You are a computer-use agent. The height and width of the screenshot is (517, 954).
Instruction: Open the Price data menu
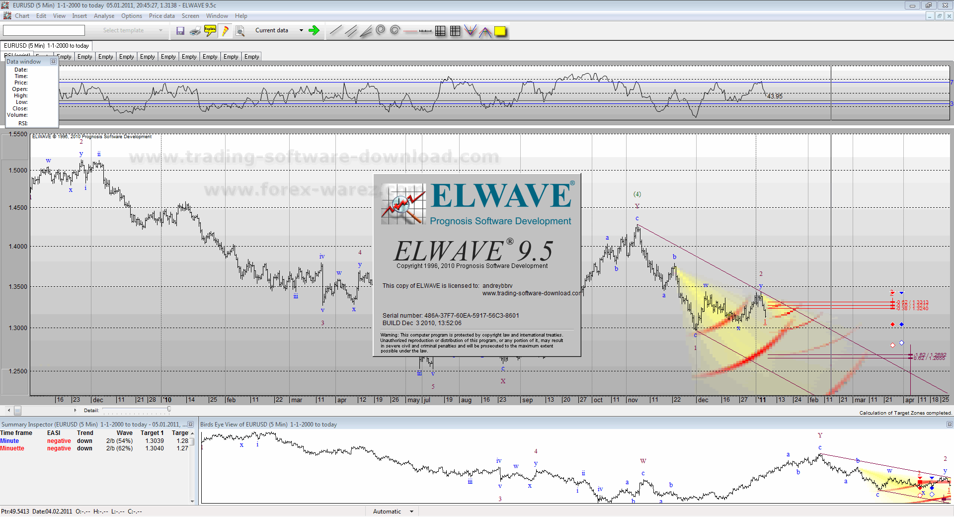click(x=161, y=16)
